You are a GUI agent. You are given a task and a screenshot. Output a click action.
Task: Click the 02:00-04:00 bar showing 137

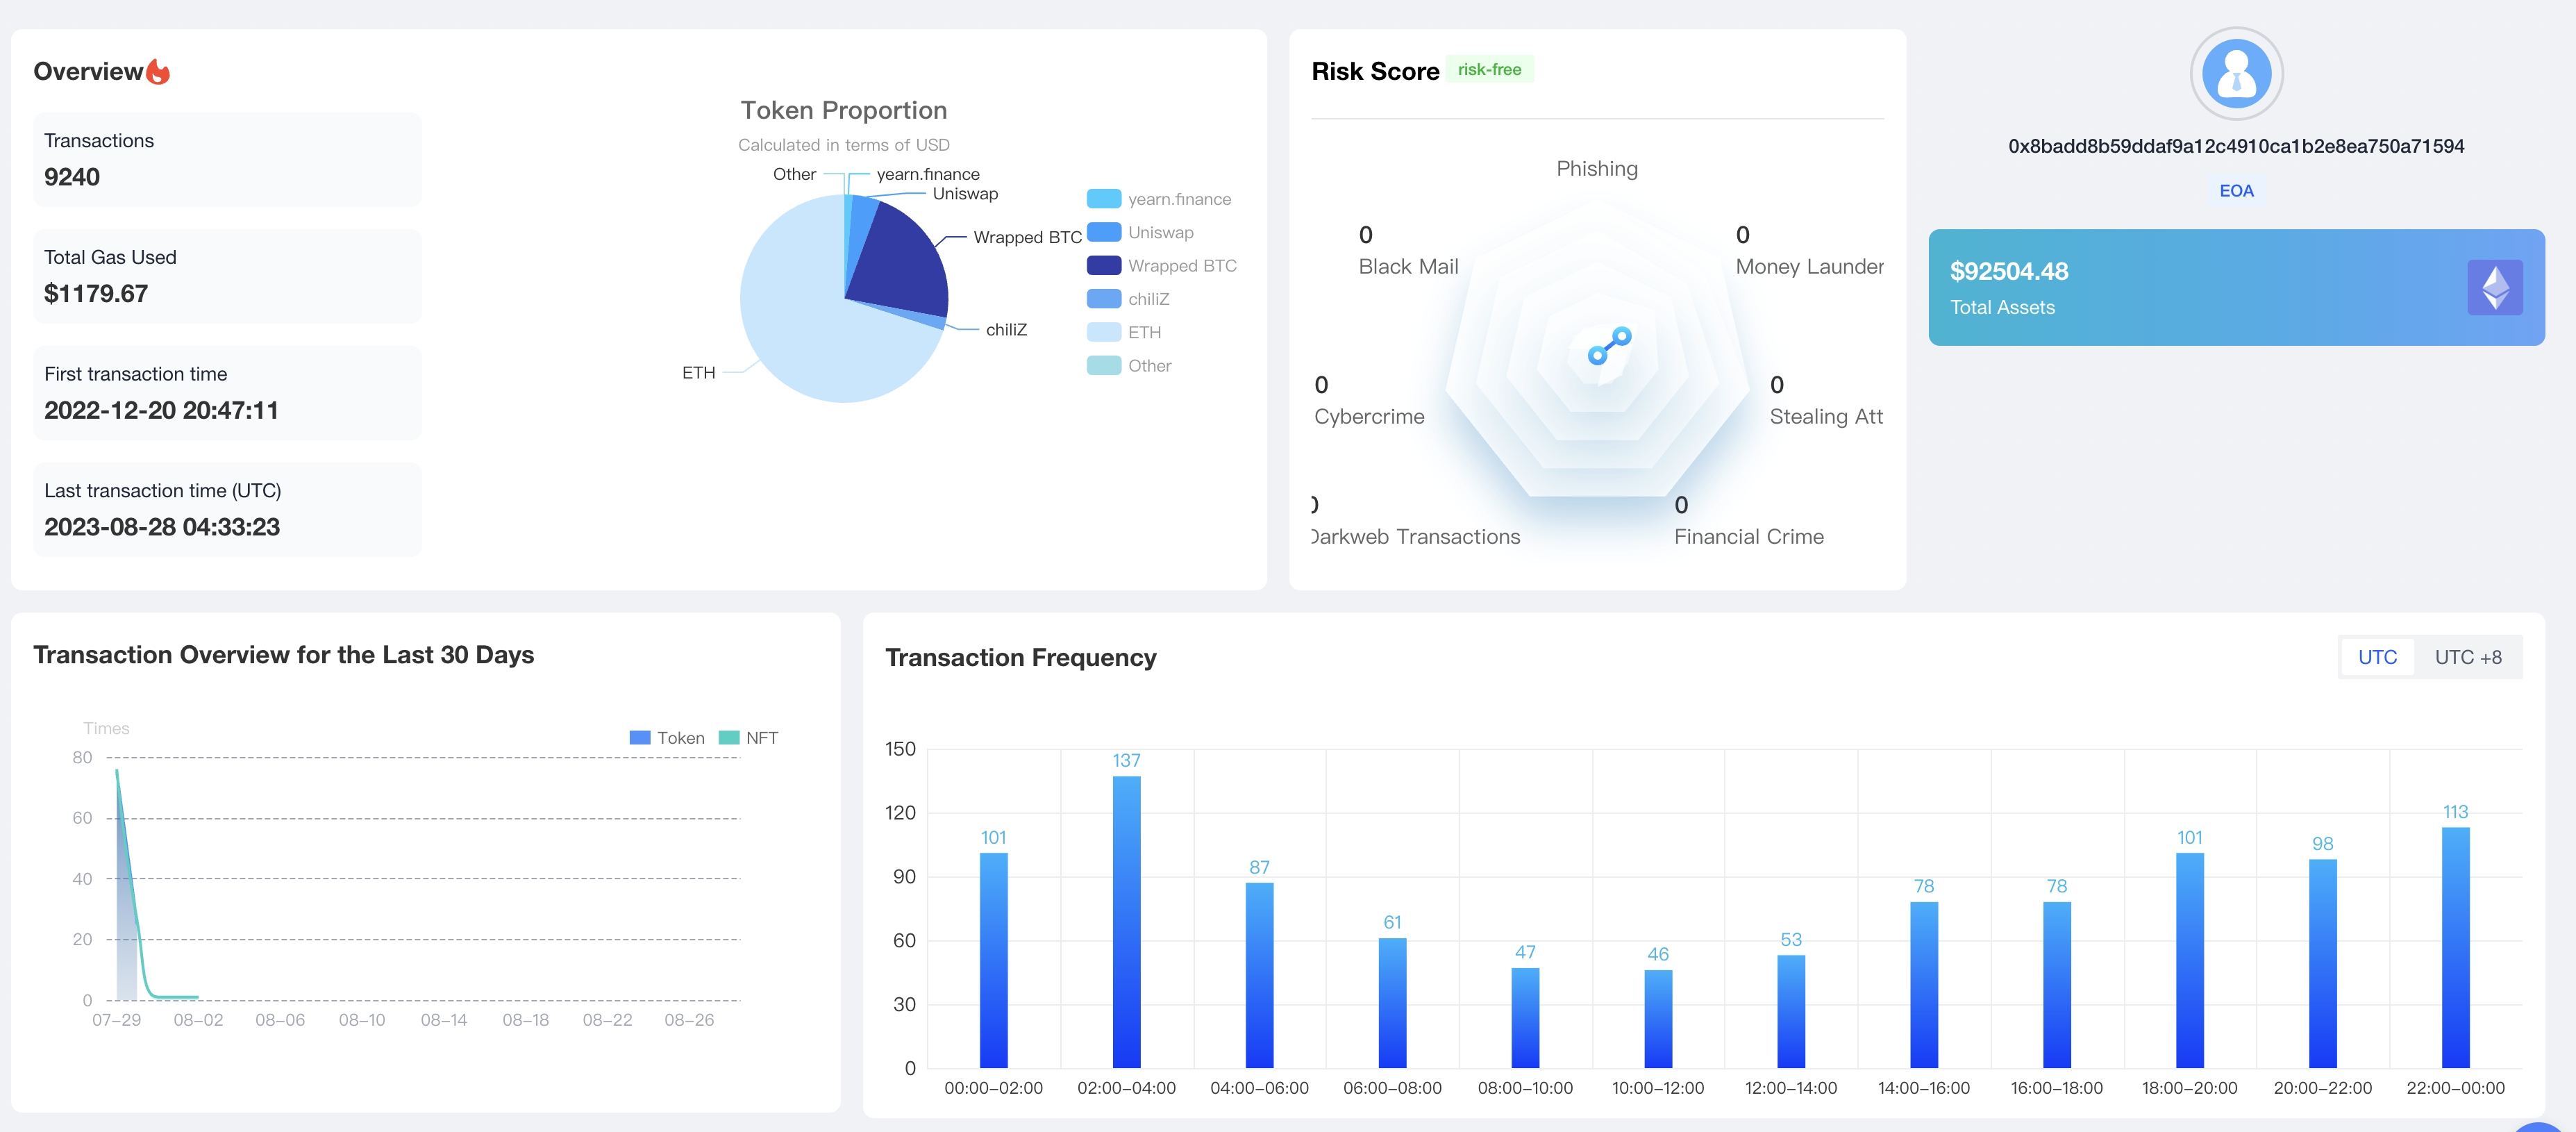point(1126,921)
